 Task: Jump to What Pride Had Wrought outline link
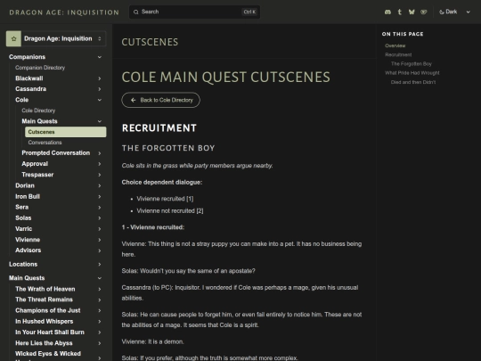412,73
